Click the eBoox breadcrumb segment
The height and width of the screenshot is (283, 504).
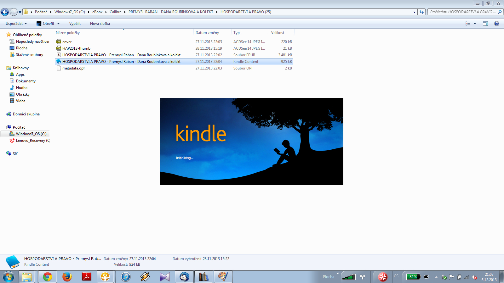pos(97,12)
